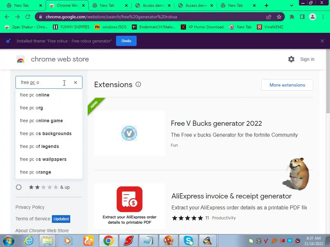Viewport: 330px width, 247px height.
Task: Choose suggestion 'free pc orange'
Action: tap(49, 172)
